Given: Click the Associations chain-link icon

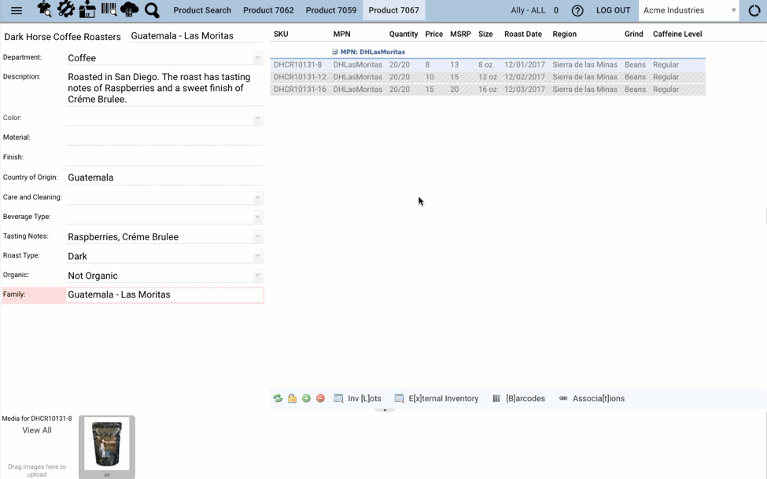Looking at the screenshot, I should click(563, 398).
